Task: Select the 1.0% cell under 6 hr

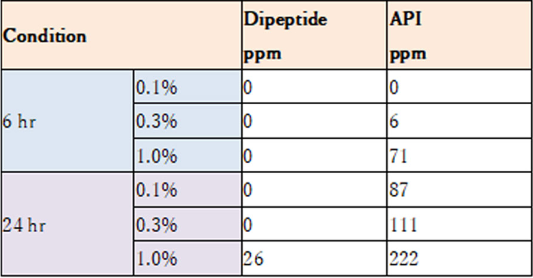Action: (187, 155)
